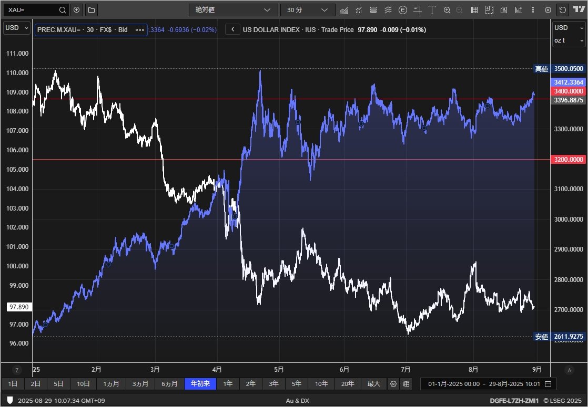
Task: Open options via ellipsis on PREC.M.XAU legend
Action: (139, 30)
